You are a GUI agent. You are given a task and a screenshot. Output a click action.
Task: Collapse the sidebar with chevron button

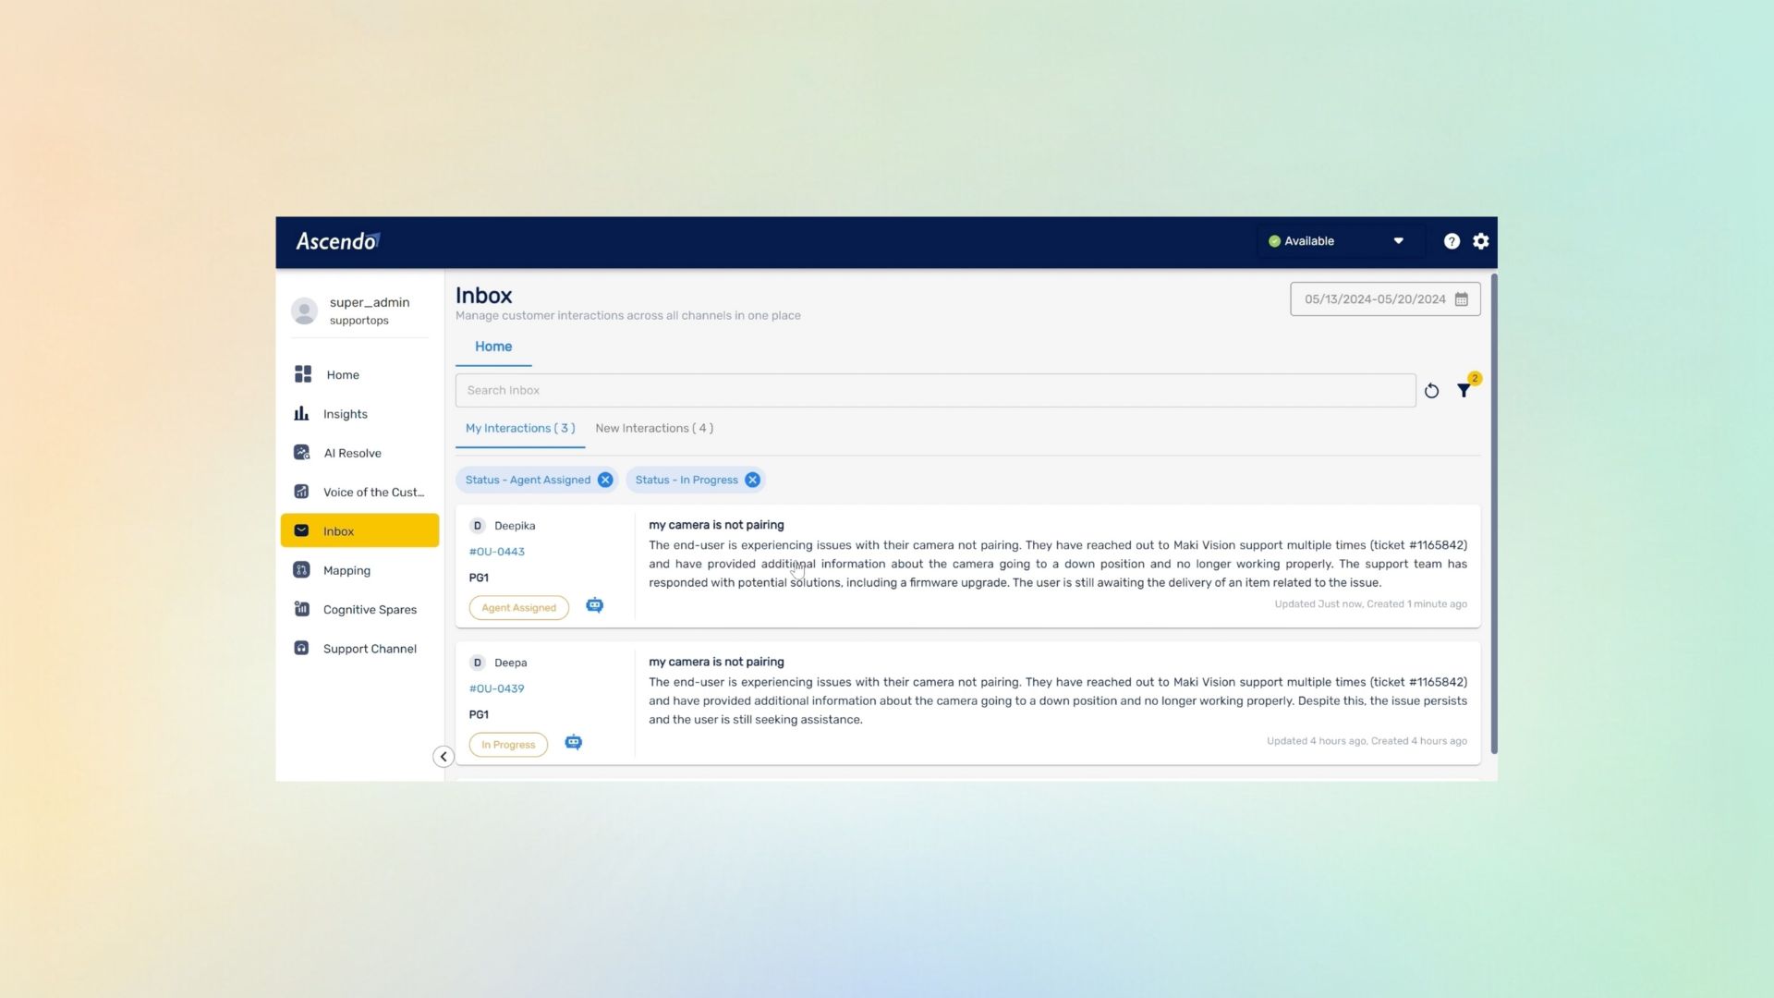coord(443,757)
